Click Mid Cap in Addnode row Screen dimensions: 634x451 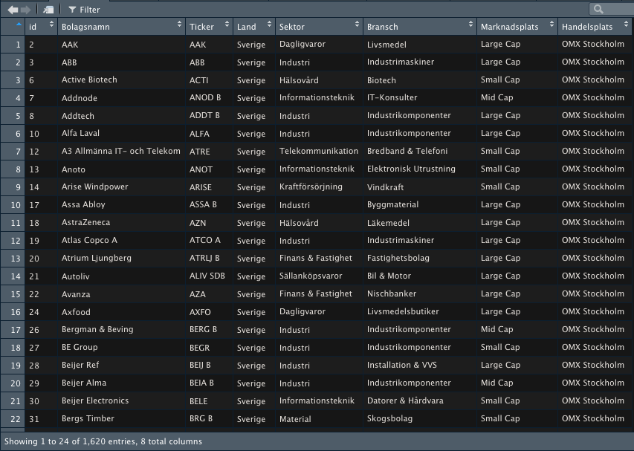coord(517,98)
